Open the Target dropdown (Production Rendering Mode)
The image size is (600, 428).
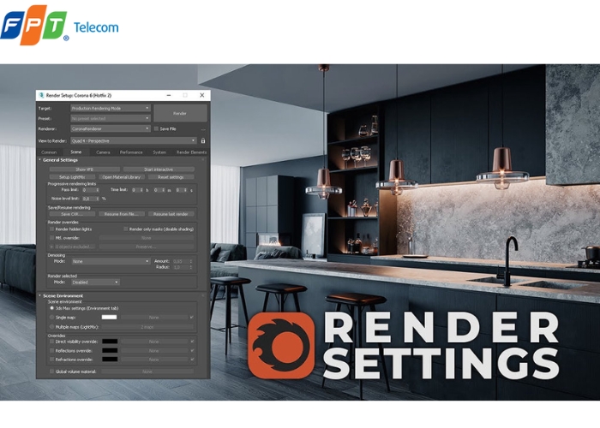[111, 108]
